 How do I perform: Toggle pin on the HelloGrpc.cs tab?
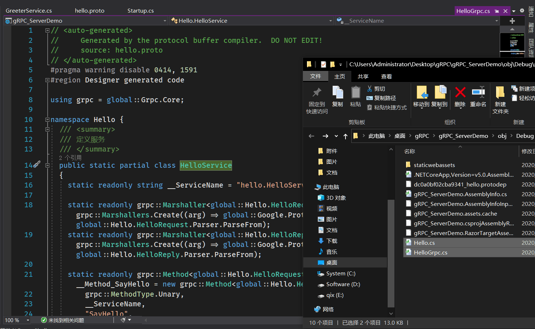[x=497, y=11]
